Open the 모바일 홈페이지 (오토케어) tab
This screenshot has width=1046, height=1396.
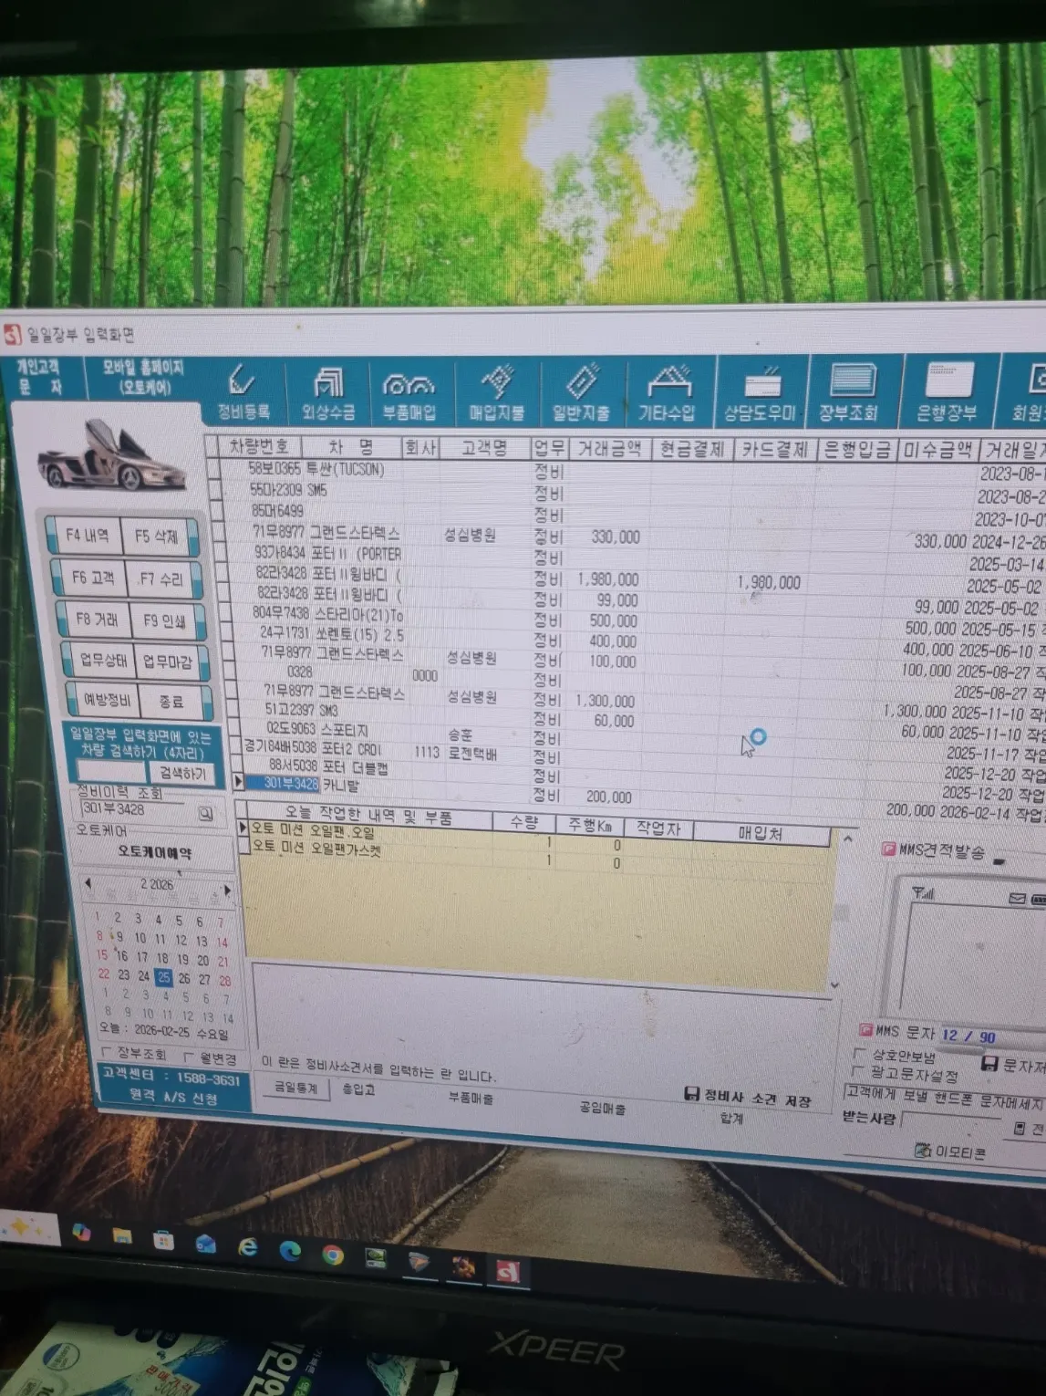pyautogui.click(x=143, y=378)
